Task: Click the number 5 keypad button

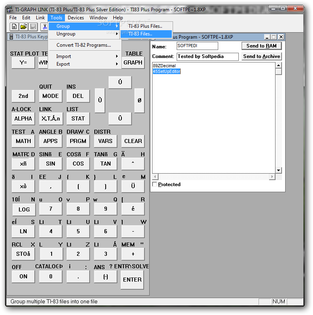Action: click(x=78, y=231)
